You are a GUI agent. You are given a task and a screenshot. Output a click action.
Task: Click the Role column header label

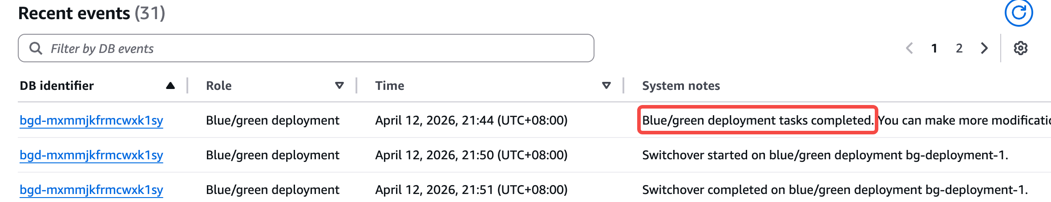click(x=218, y=85)
